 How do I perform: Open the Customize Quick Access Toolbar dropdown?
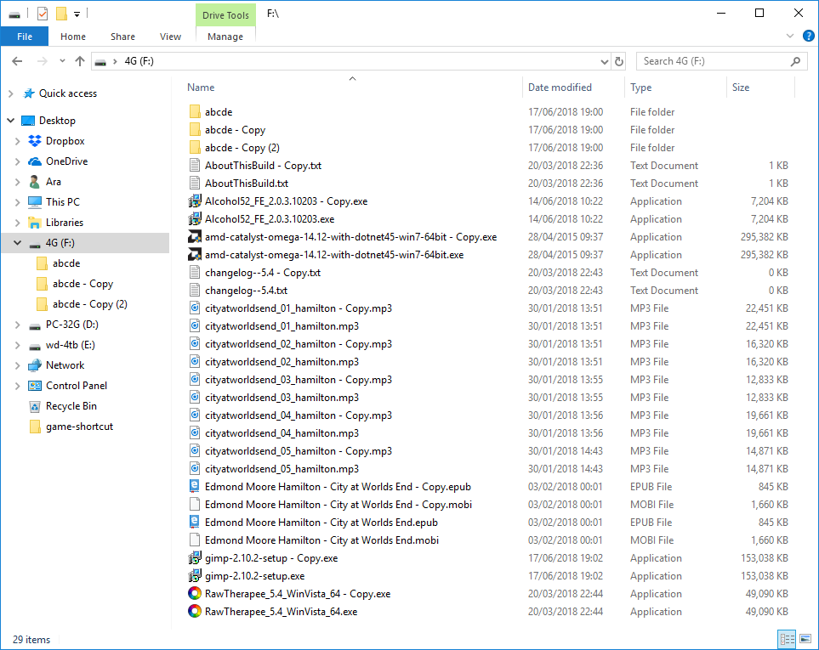76,13
